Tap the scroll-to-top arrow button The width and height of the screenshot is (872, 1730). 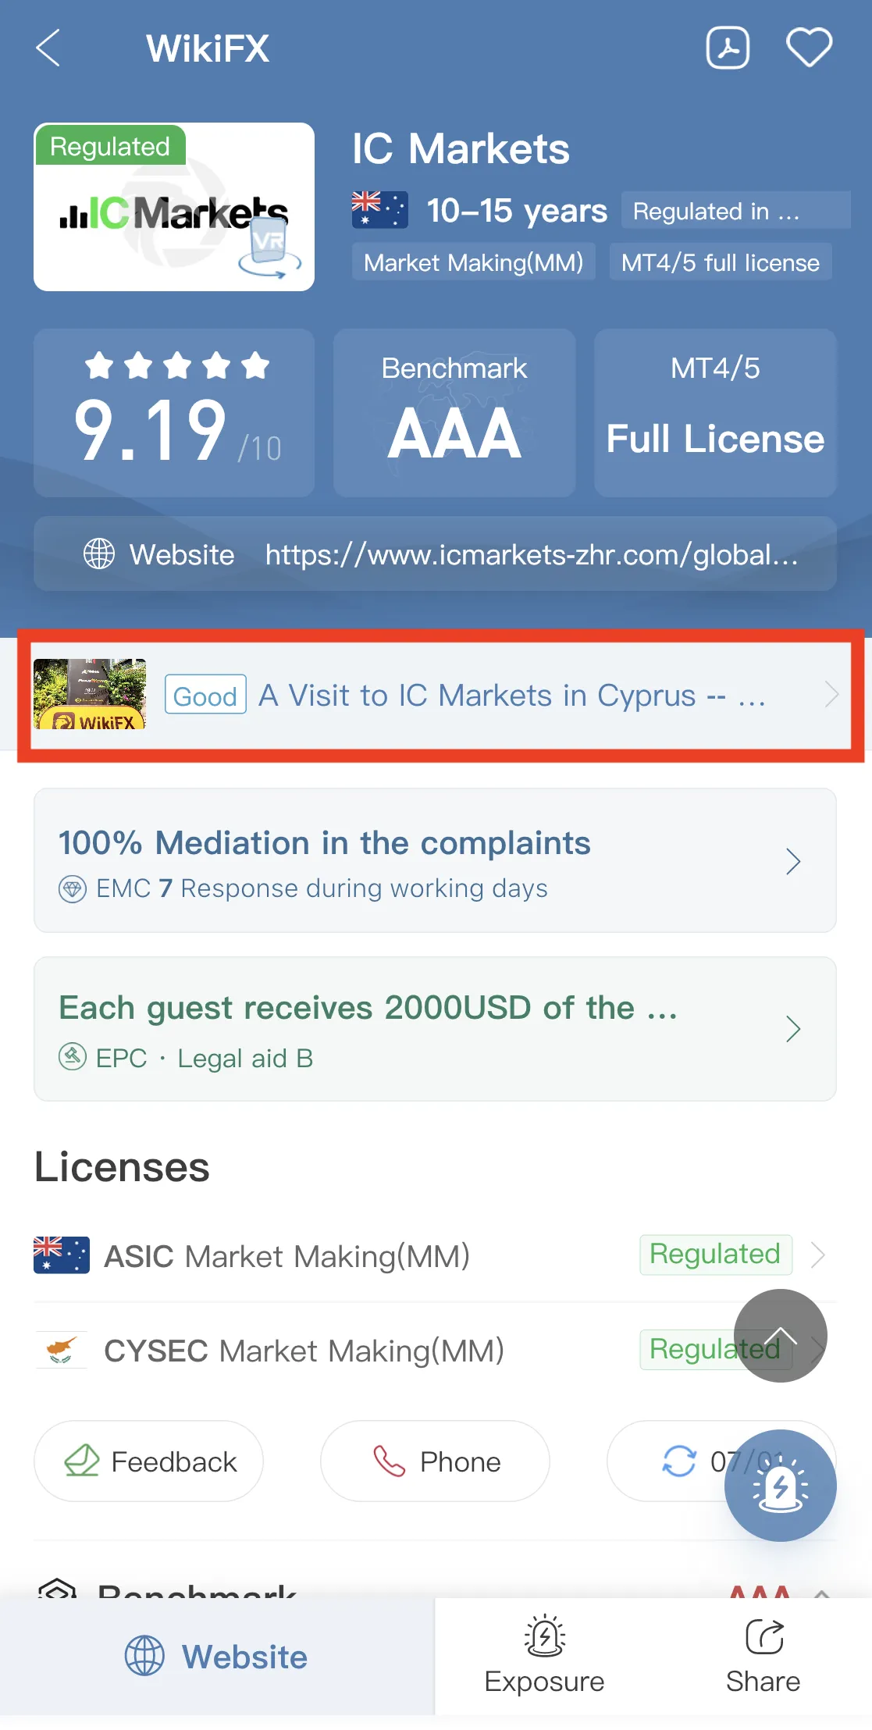coord(781,1336)
